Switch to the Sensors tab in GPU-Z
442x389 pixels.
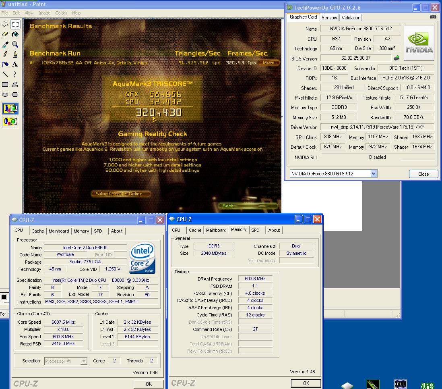click(x=329, y=17)
